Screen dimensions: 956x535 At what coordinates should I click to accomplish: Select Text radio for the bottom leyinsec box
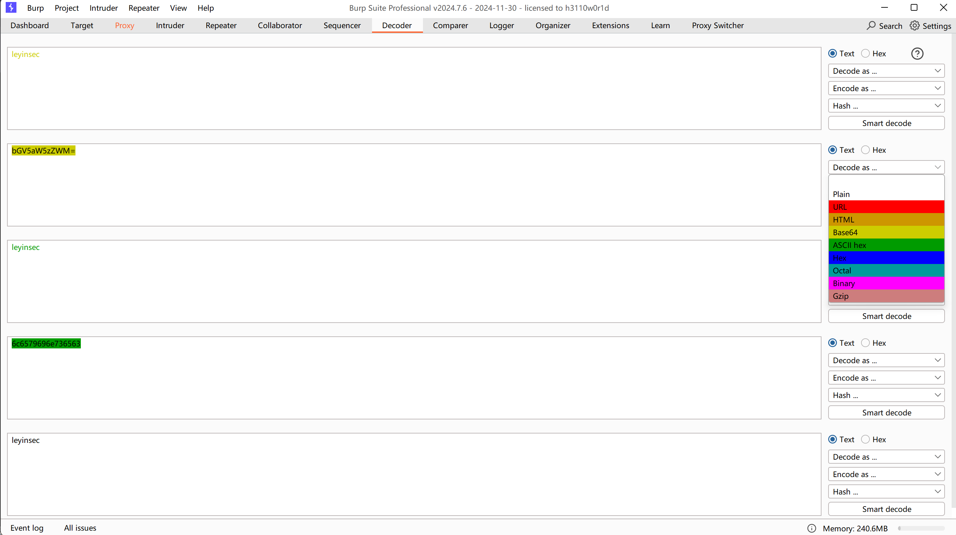point(833,439)
